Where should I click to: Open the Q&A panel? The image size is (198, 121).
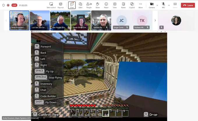80,5
